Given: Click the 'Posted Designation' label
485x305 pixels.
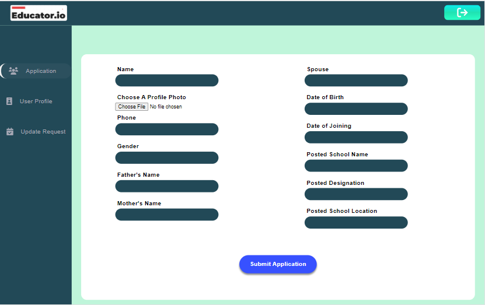Looking at the screenshot, I should pos(335,183).
